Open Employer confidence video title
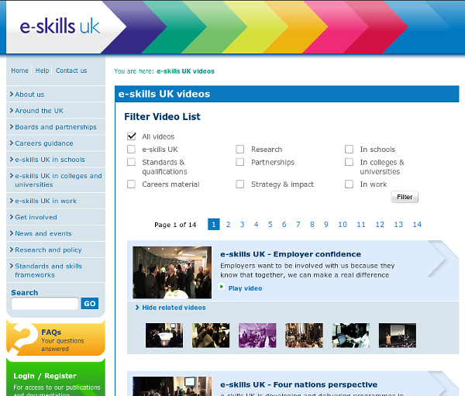The image size is (465, 396). coord(291,254)
